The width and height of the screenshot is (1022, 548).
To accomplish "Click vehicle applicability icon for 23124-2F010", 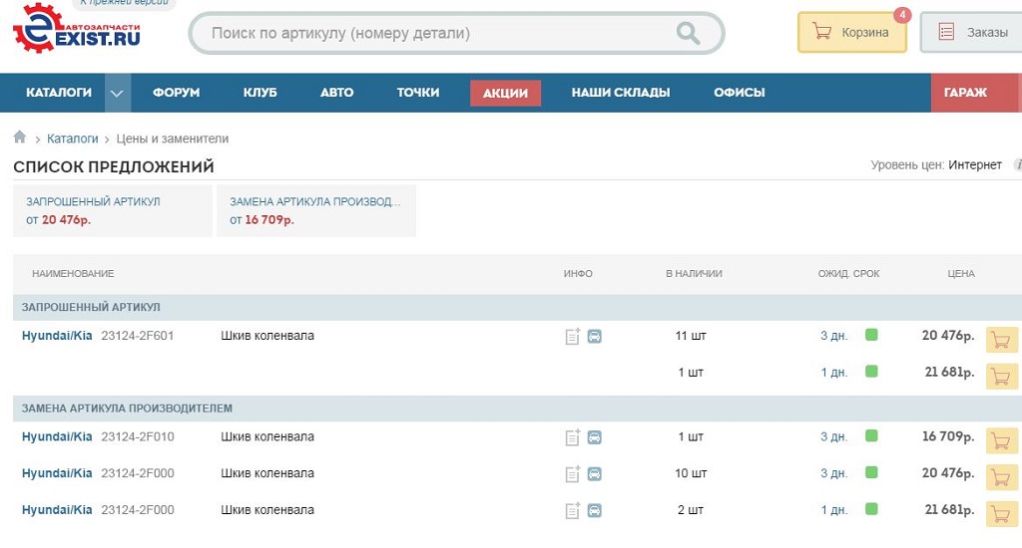I will pyautogui.click(x=594, y=437).
